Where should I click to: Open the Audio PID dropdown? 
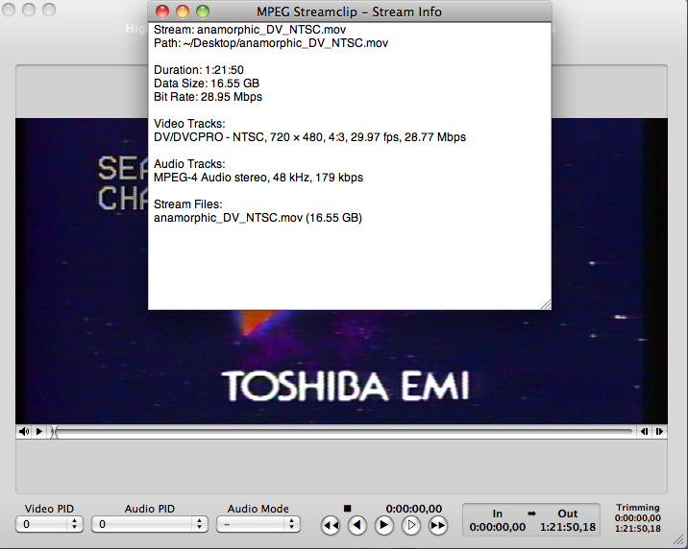(x=149, y=524)
